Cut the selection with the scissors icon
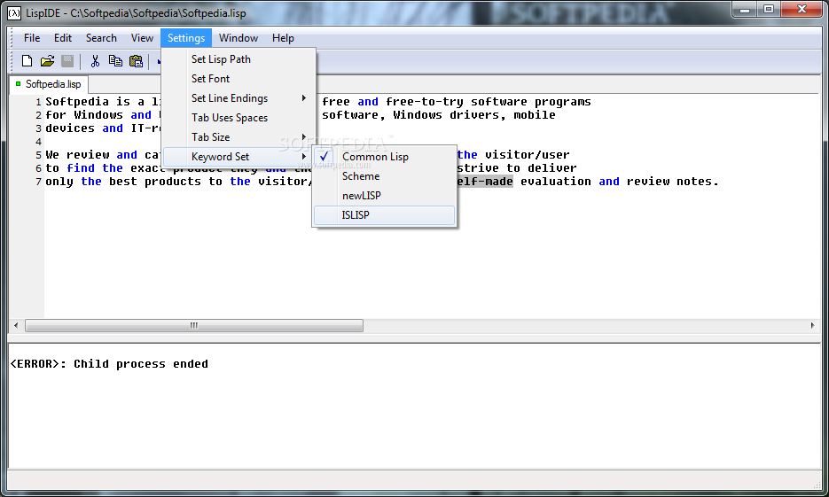 pyautogui.click(x=95, y=61)
